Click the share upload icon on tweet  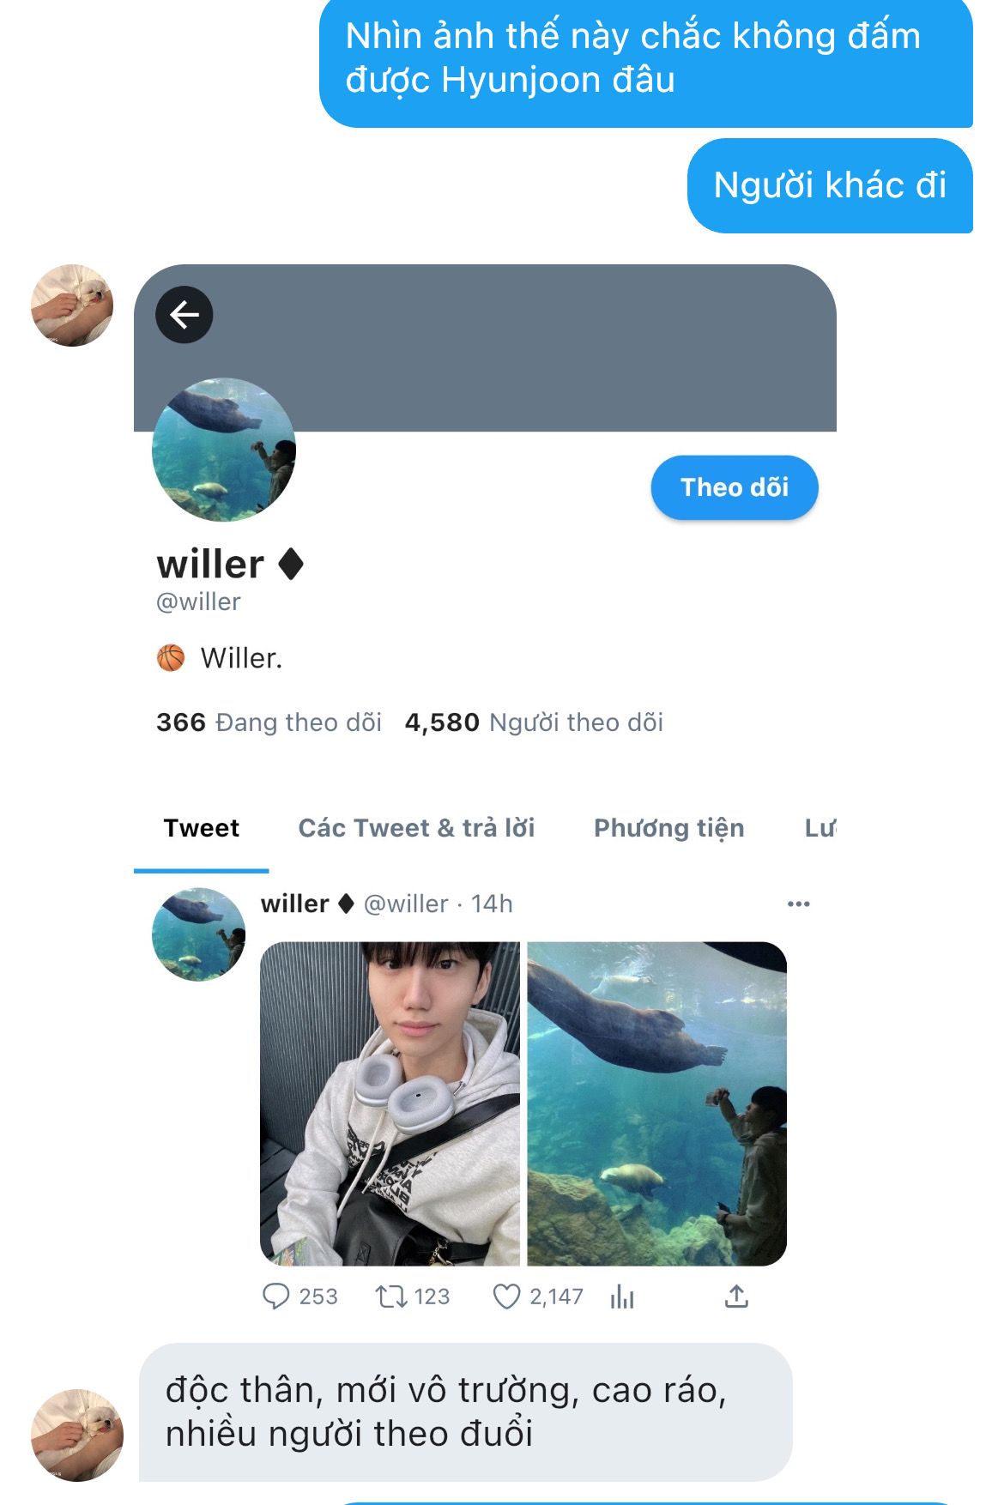point(736,1296)
